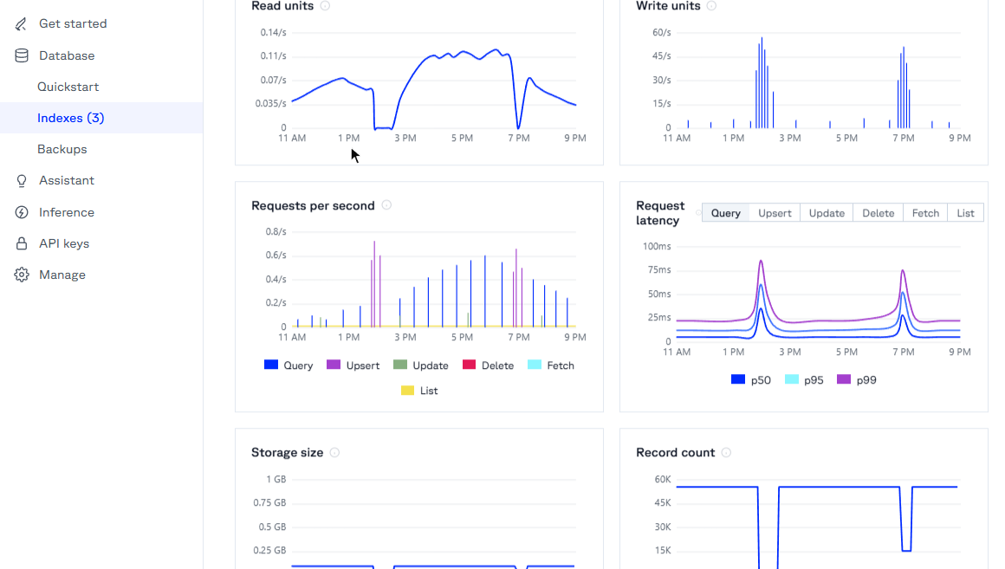Click the Read units heading
This screenshot has height=569, width=1005.
(x=282, y=6)
